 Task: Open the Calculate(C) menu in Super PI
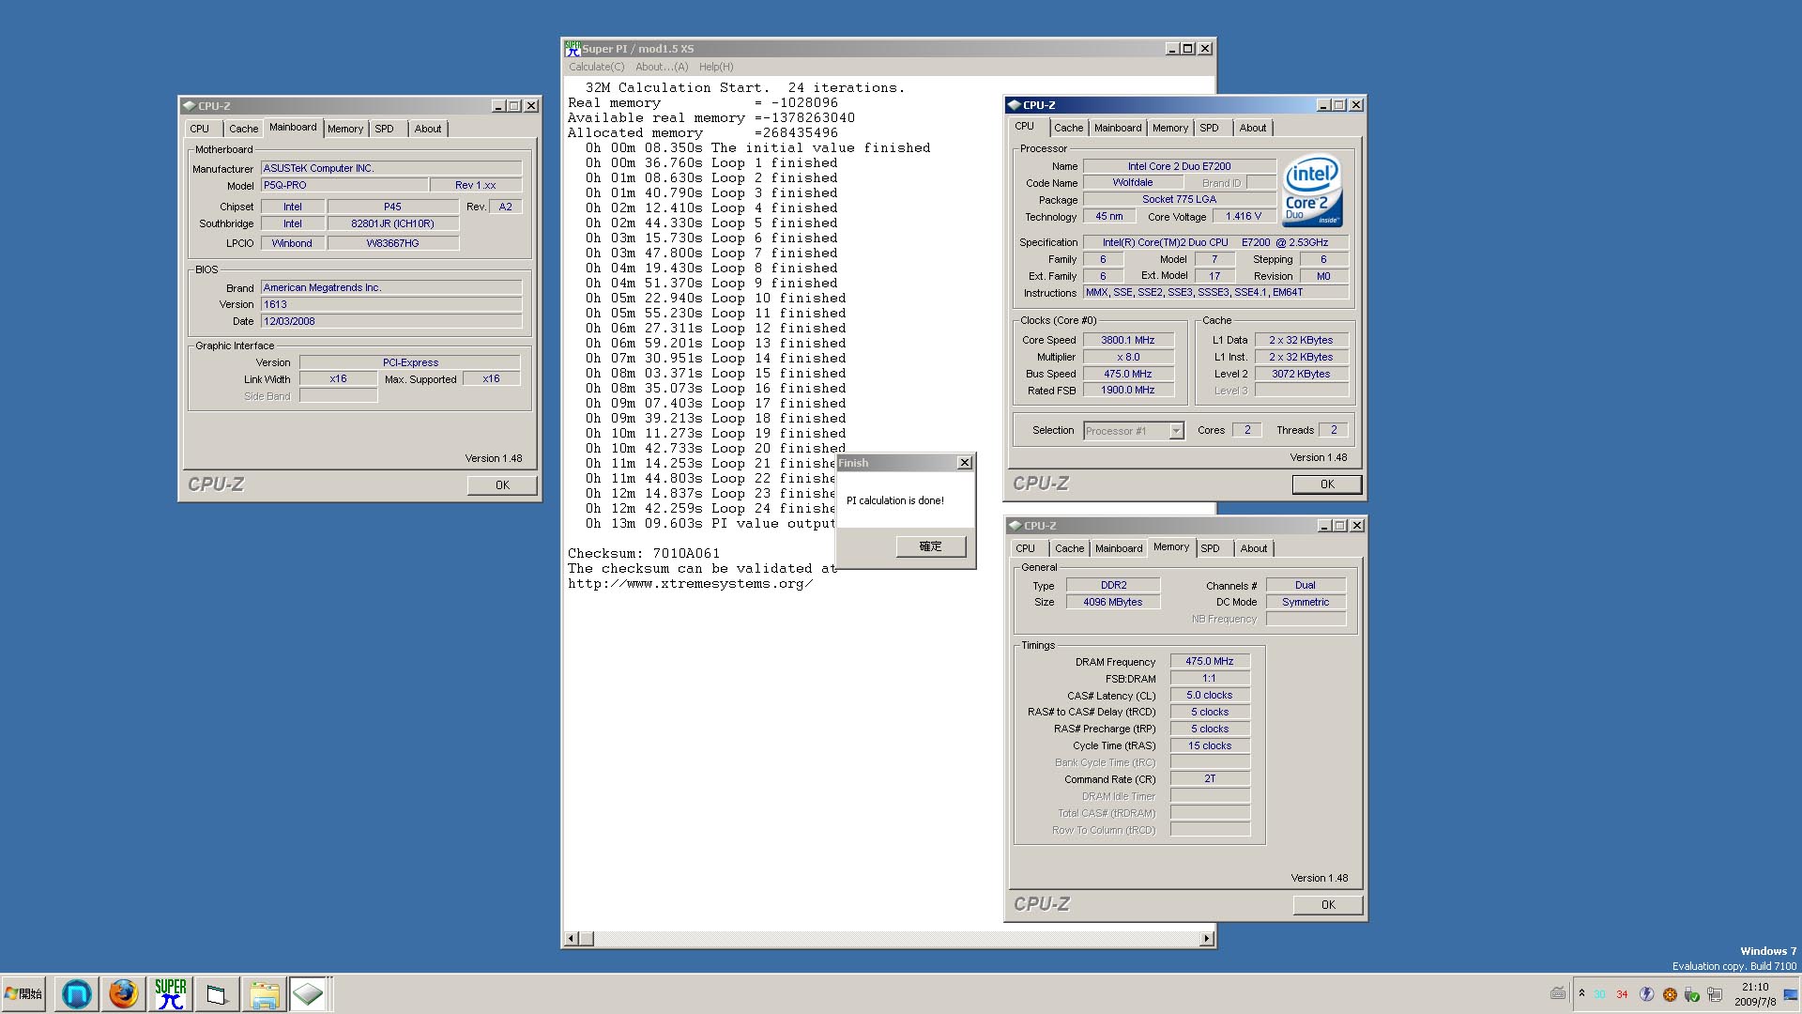tap(596, 67)
